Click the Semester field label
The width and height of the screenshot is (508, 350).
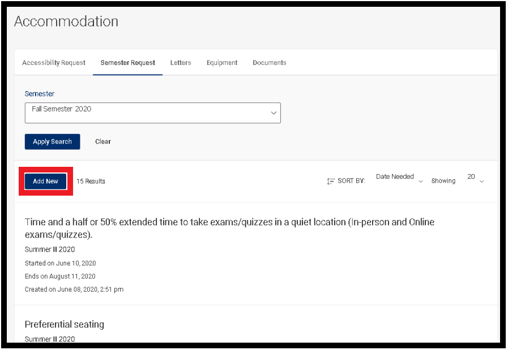40,94
